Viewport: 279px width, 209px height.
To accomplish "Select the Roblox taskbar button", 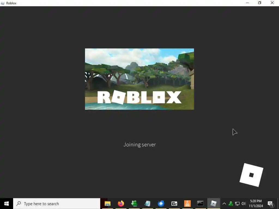I will click(x=214, y=204).
